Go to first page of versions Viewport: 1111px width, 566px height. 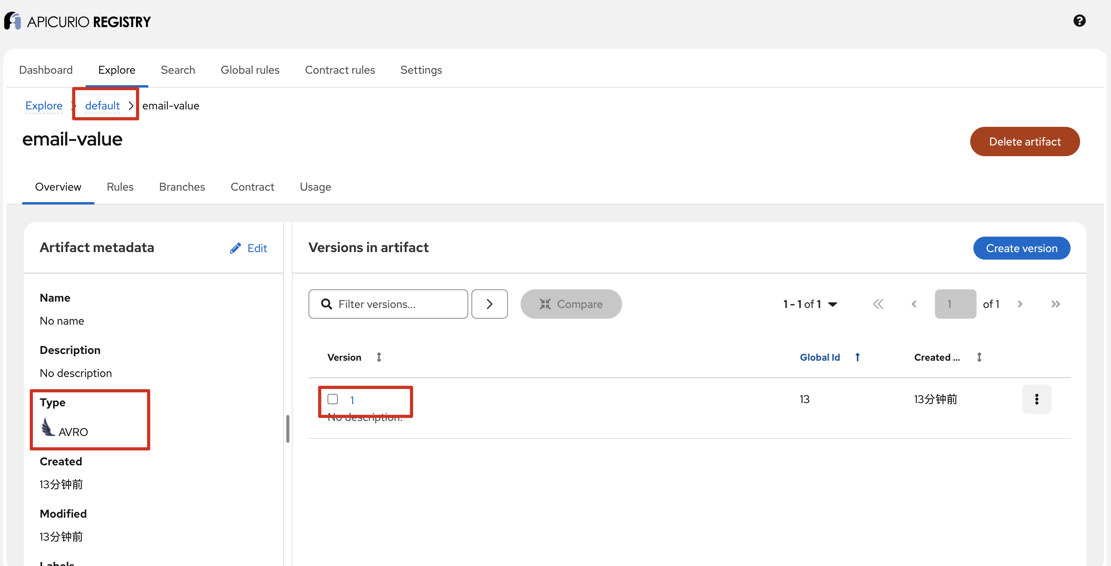(x=878, y=304)
